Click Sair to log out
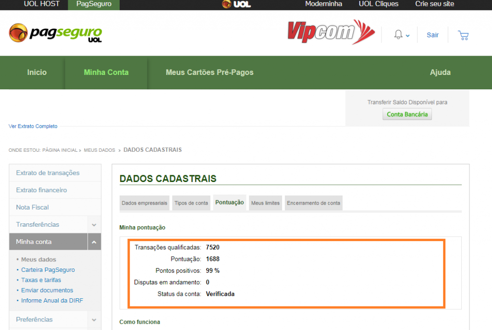Image resolution: width=492 pixels, height=330 pixels. [x=432, y=35]
